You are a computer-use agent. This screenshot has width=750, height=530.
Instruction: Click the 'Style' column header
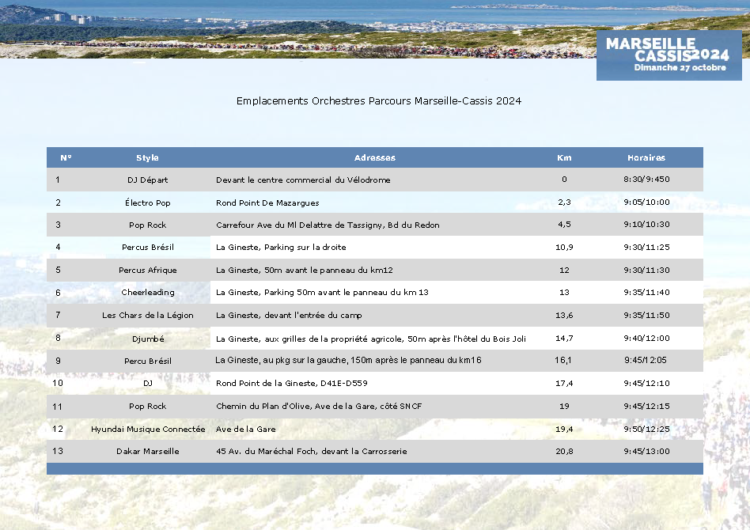click(x=147, y=157)
